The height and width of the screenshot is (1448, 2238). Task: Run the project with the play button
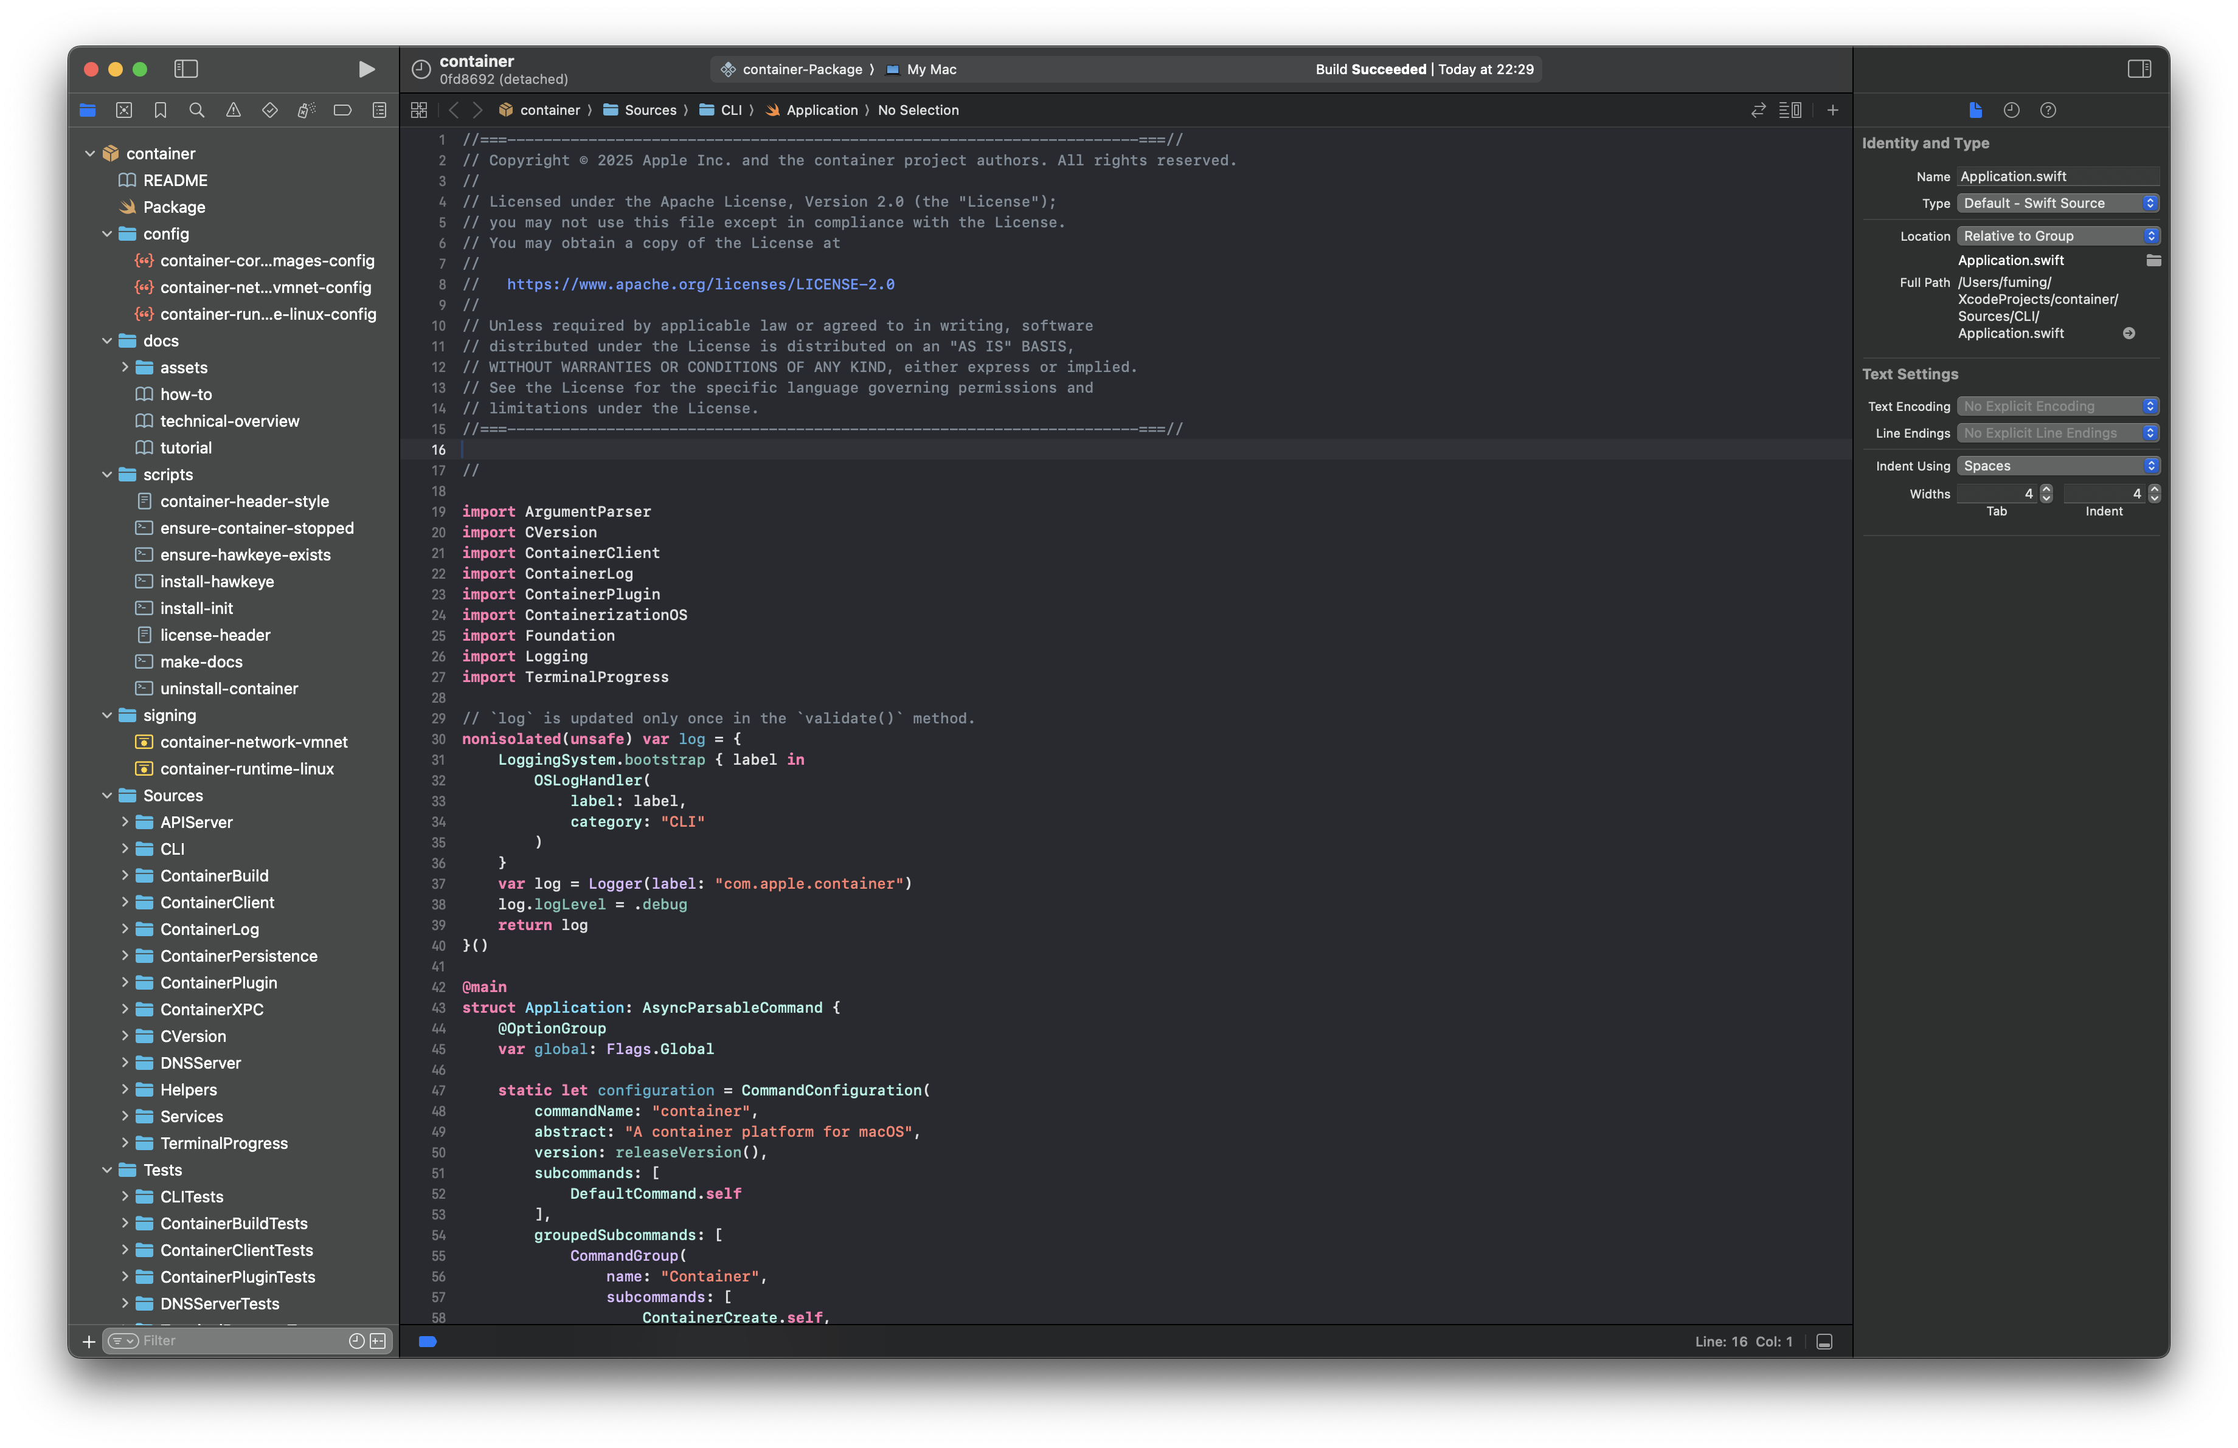(367, 69)
